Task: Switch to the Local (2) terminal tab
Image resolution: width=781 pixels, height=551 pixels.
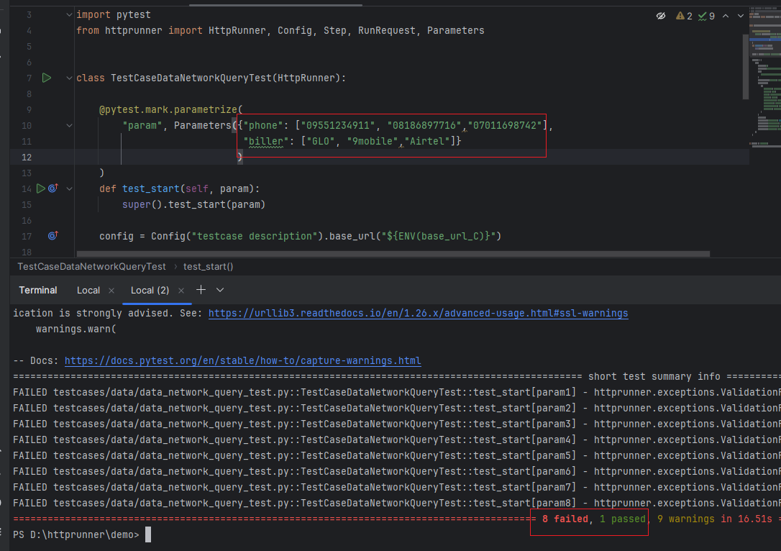Action: click(x=149, y=290)
